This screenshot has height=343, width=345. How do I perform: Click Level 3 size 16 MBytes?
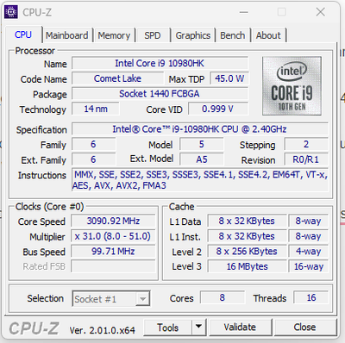pos(247,266)
